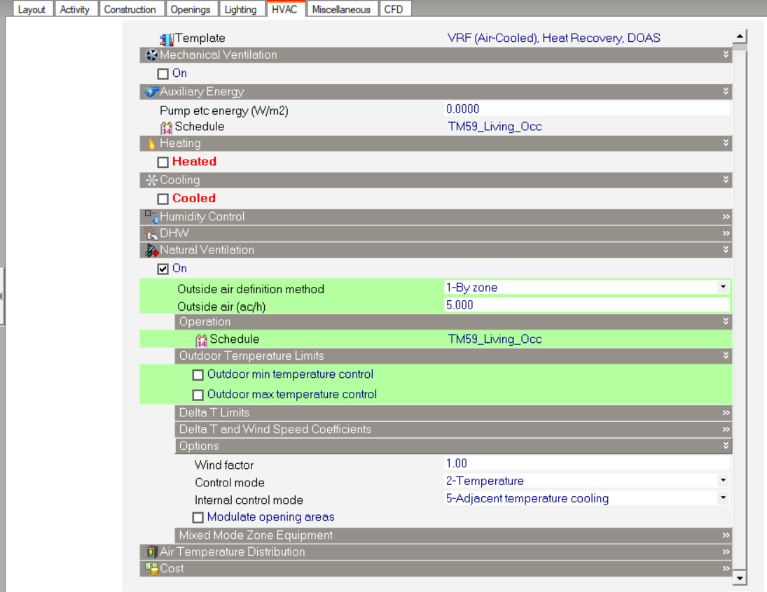Open the Control mode dropdown
This screenshot has width=767, height=592.
point(723,481)
